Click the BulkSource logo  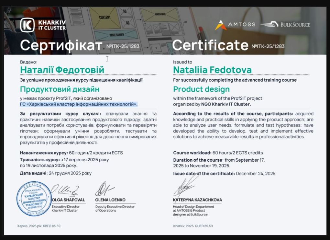pyautogui.click(x=285, y=25)
